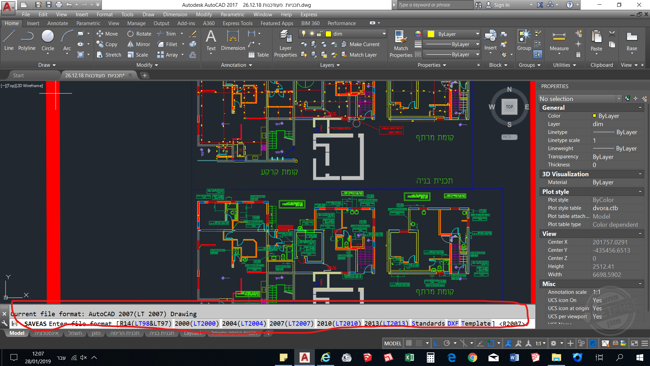Toggle grid display in status bar
The height and width of the screenshot is (366, 650).
pyautogui.click(x=409, y=343)
